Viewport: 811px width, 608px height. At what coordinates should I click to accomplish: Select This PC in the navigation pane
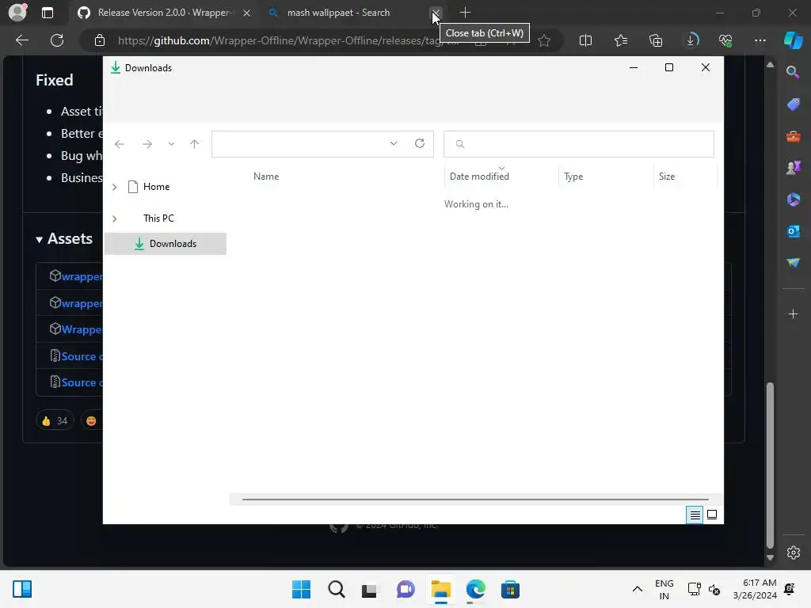(x=158, y=218)
